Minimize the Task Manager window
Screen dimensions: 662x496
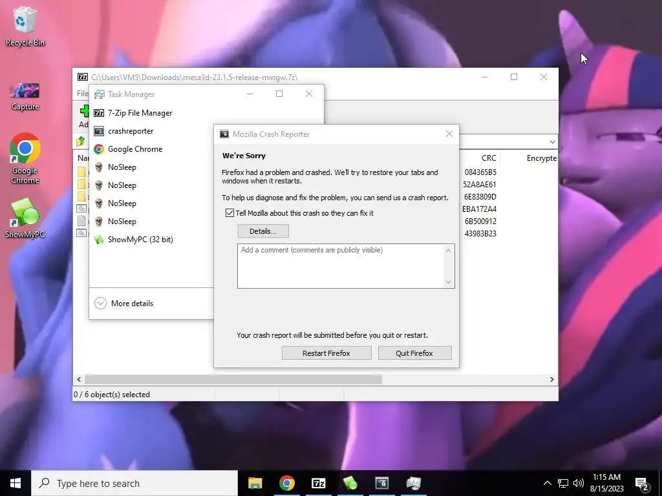tap(250, 94)
